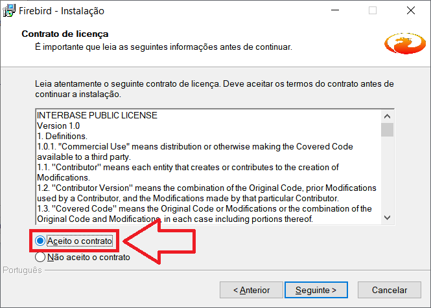Image resolution: width=431 pixels, height=308 pixels.
Task: Click the license scrollbar down arrow
Action: tap(387, 218)
